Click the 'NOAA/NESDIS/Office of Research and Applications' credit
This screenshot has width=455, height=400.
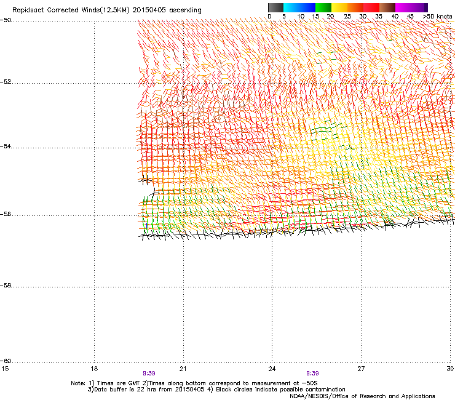click(x=362, y=396)
